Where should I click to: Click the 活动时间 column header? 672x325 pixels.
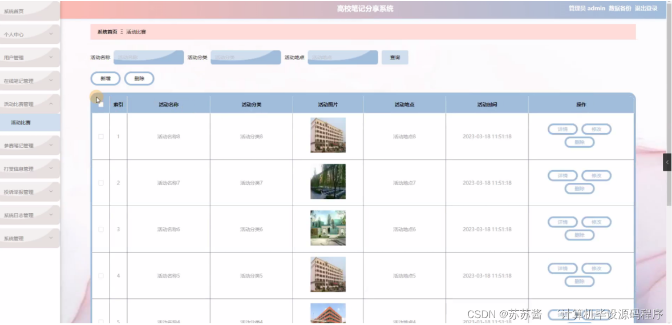point(487,105)
